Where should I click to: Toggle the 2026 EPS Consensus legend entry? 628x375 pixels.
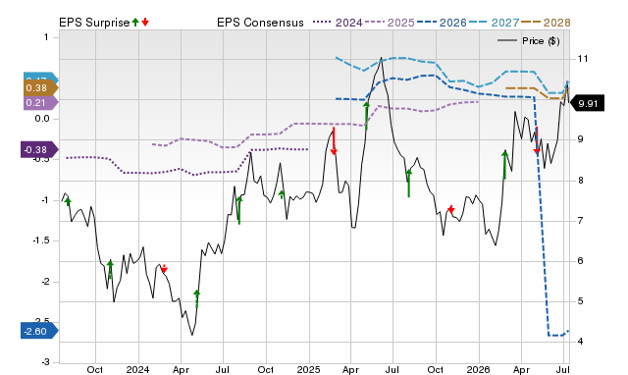(442, 23)
